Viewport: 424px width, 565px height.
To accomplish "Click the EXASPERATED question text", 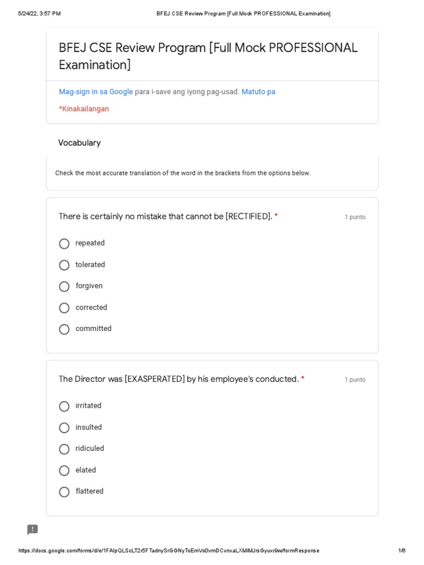I will coord(178,379).
